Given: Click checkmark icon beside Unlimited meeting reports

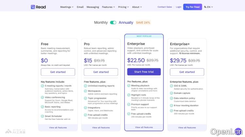Looking at the screenshot, I should [x=86, y=86].
